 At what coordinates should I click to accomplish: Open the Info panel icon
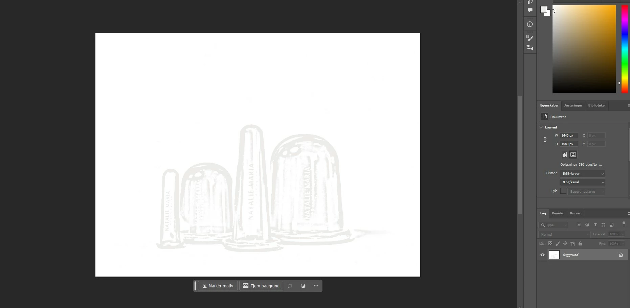click(x=530, y=24)
